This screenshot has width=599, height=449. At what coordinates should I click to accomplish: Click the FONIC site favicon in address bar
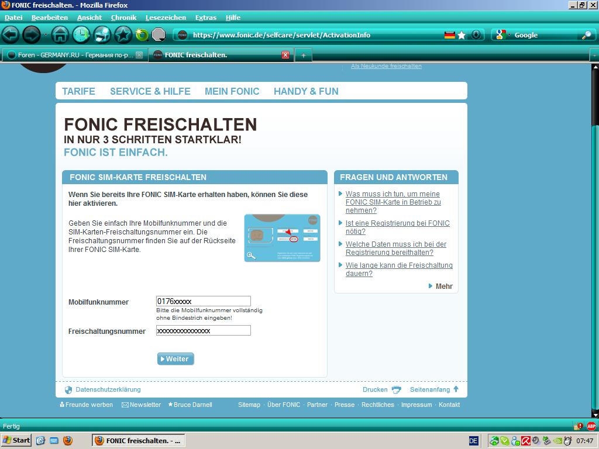tap(183, 35)
